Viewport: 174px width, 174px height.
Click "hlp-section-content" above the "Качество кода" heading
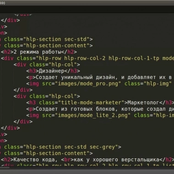click(x=56, y=153)
